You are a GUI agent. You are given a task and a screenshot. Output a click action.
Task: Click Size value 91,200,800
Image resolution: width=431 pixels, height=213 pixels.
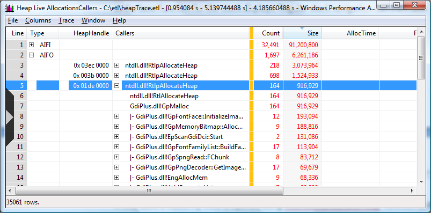[303, 45]
